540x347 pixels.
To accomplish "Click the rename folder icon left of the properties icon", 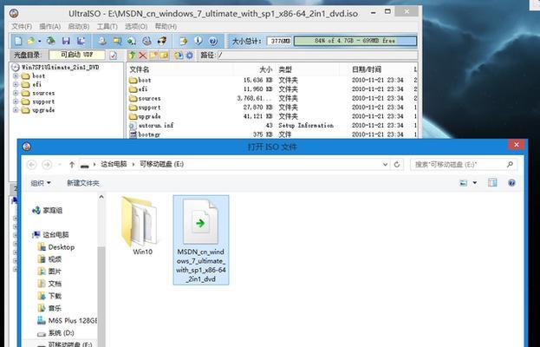I will pos(164,56).
